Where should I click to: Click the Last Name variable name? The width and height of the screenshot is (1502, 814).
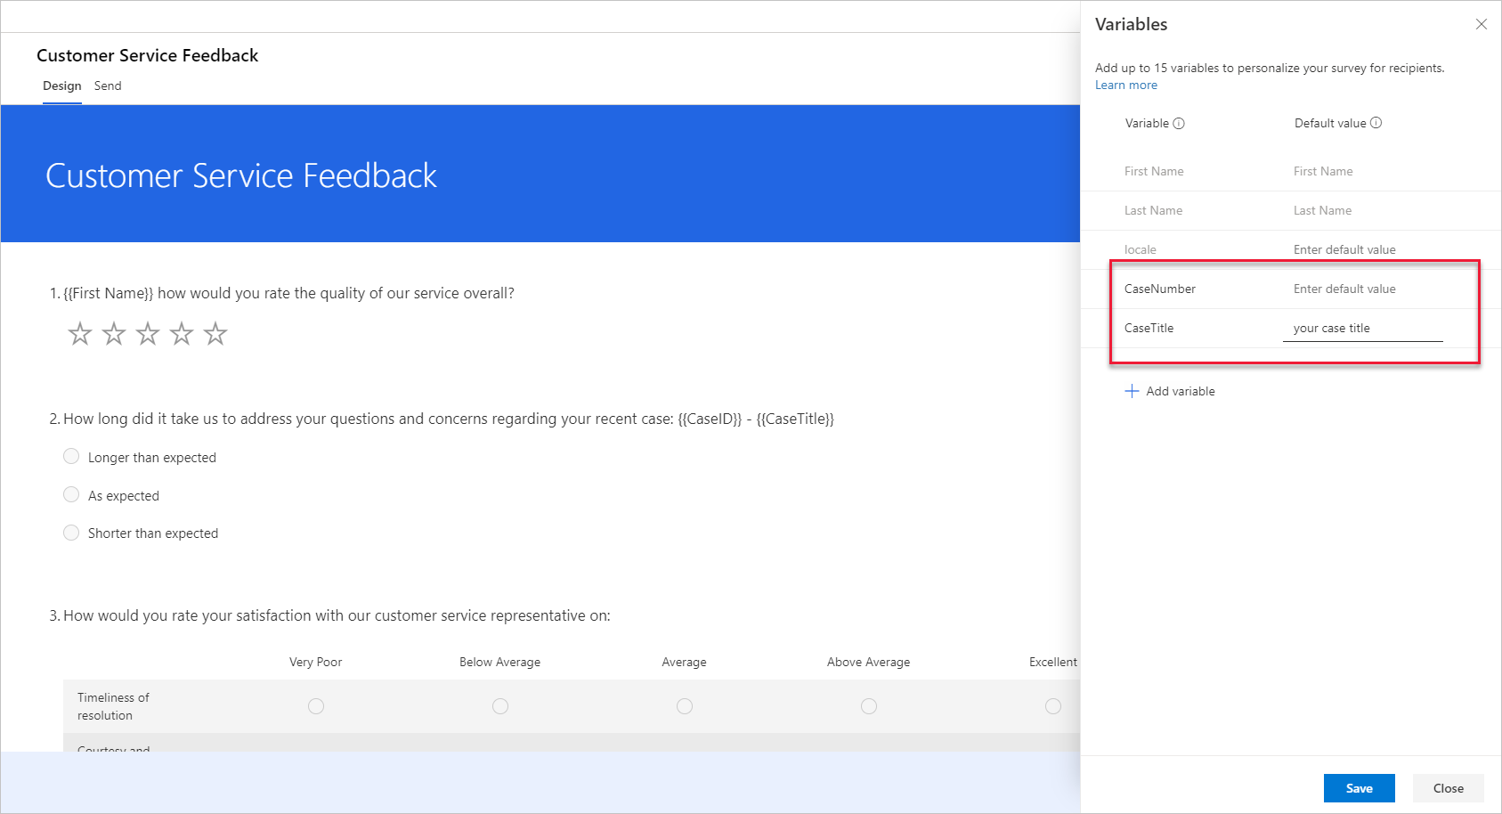tap(1153, 210)
